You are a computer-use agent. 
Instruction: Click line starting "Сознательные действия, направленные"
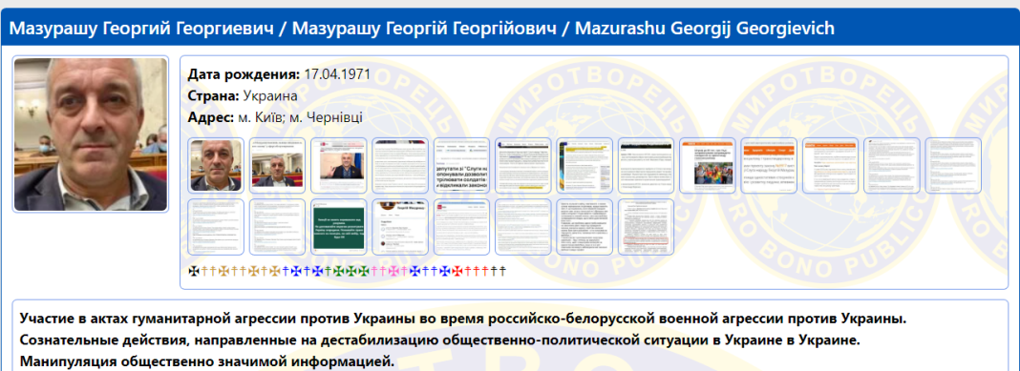coord(440,340)
